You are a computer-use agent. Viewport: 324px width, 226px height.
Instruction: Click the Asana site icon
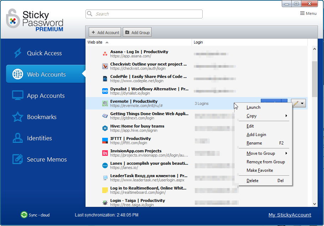(105, 54)
